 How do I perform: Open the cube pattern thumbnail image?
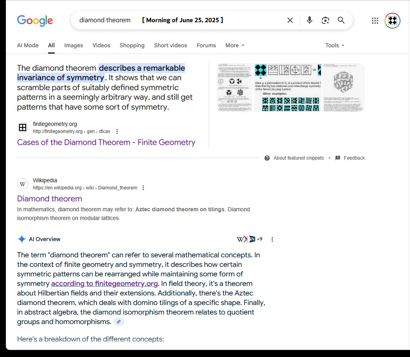(x=343, y=87)
